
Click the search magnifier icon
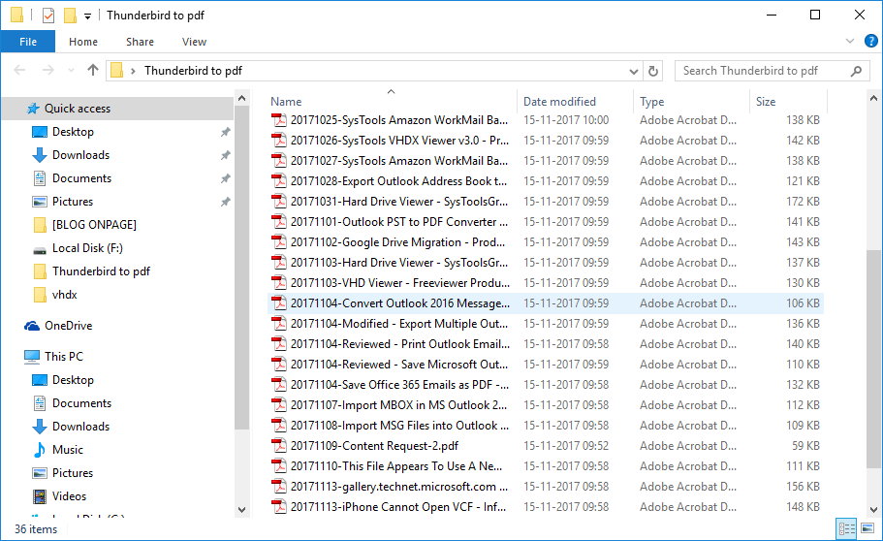(x=856, y=71)
